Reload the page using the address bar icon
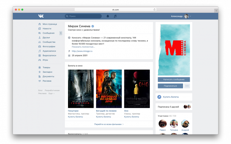 click(x=154, y=10)
